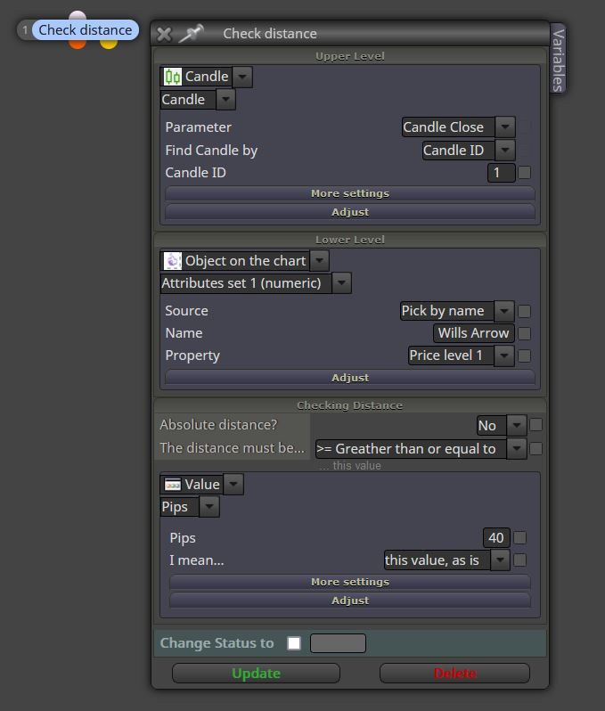
Task: Open the Candle Close parameter dropdown
Action: click(505, 127)
